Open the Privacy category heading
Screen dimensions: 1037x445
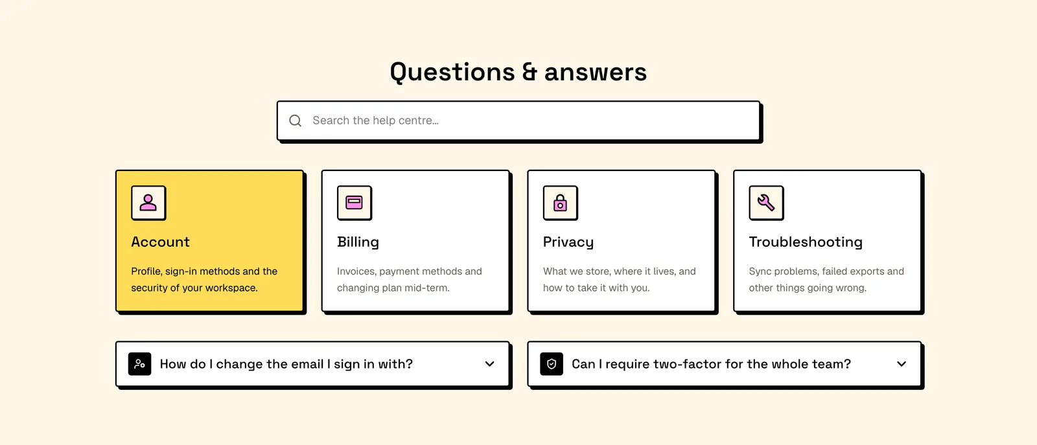[x=568, y=242]
